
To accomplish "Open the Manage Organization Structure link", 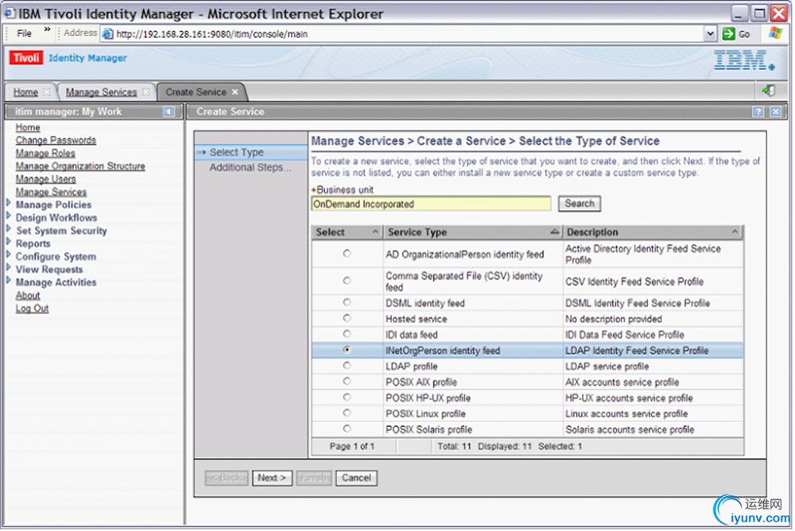I will [x=80, y=166].
